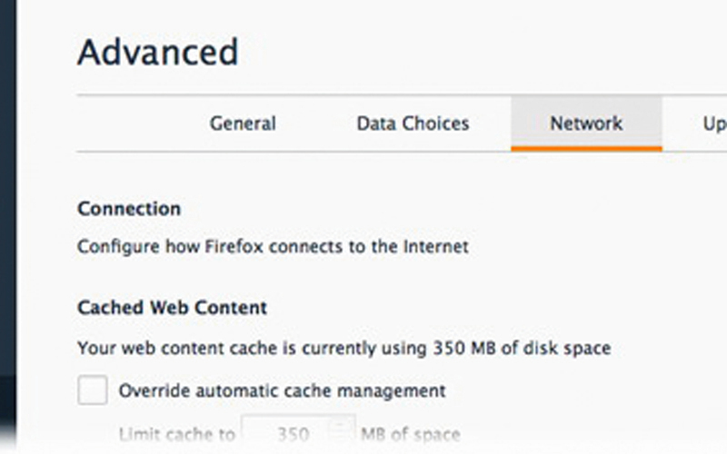Select the Network tab

click(x=586, y=123)
